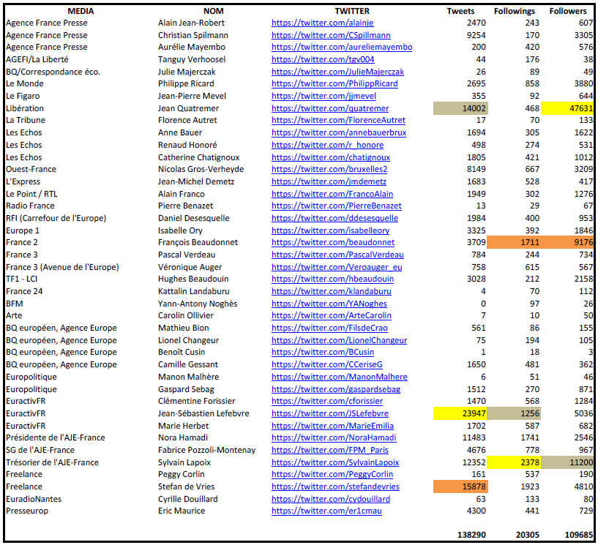Click the Followings column header
This screenshot has width=598, height=545.
(515, 11)
